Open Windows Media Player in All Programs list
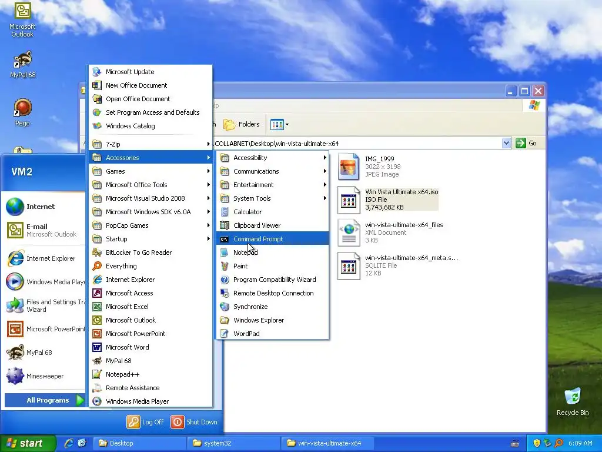The width and height of the screenshot is (602, 452). tap(150, 401)
